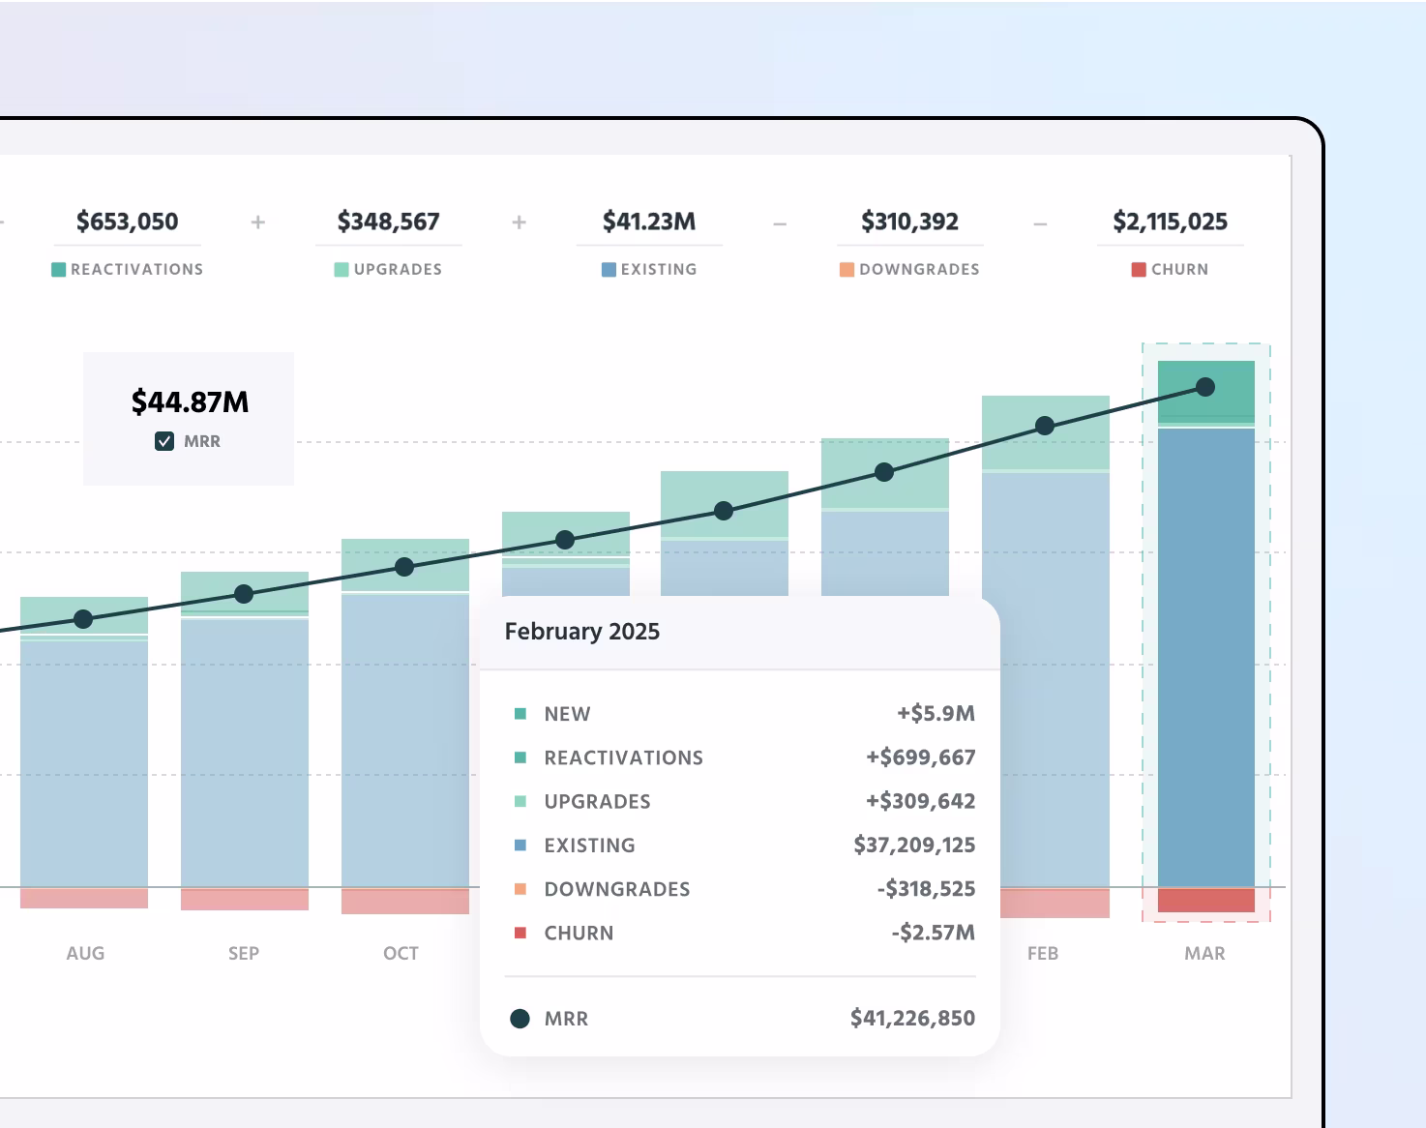Select the $41.23M existing value

(649, 222)
